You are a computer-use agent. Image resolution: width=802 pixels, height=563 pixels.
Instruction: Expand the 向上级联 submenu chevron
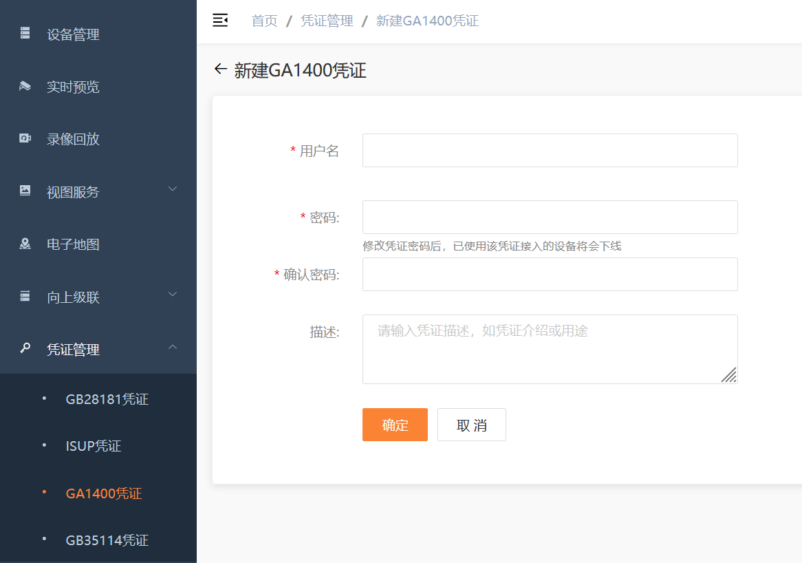tap(173, 295)
